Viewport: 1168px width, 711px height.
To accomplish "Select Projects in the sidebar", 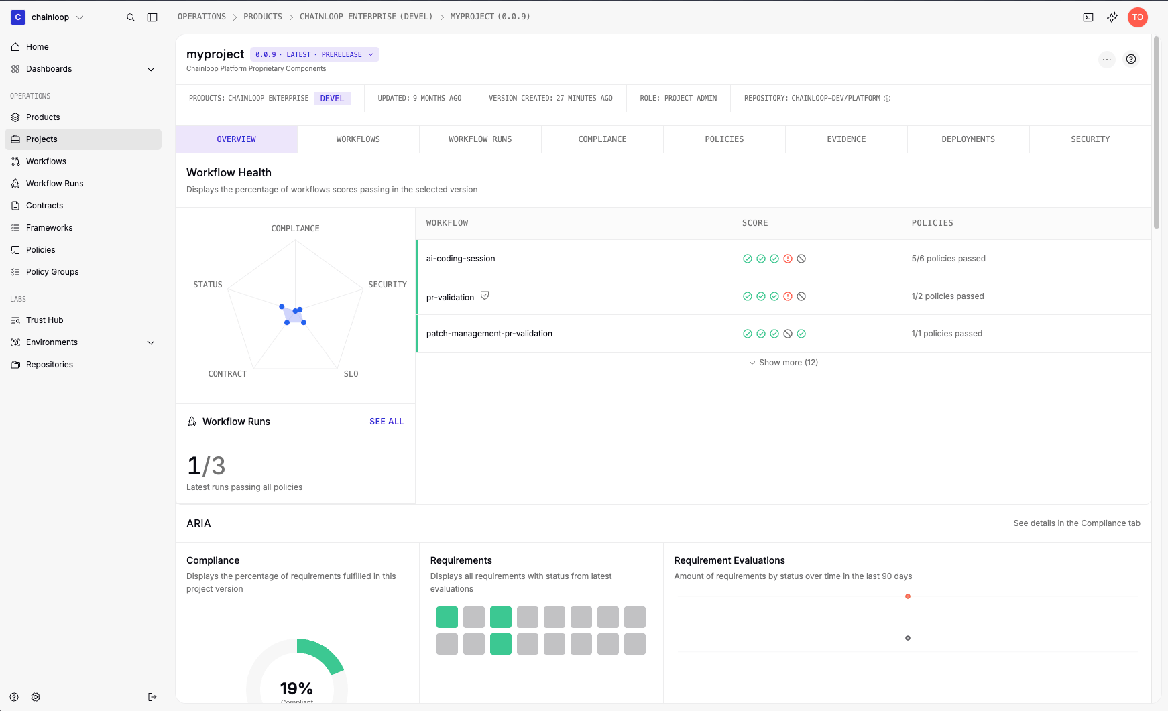I will pos(83,139).
